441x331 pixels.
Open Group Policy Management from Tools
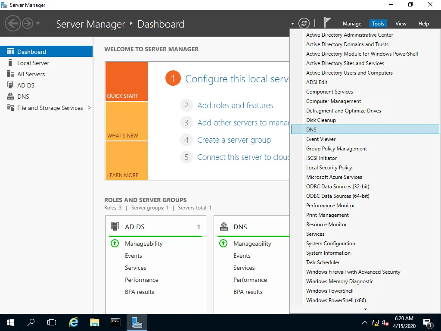coord(336,149)
